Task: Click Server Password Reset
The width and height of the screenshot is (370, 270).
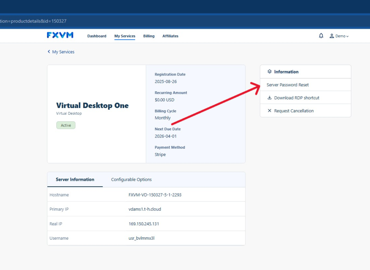Action: coord(288,85)
